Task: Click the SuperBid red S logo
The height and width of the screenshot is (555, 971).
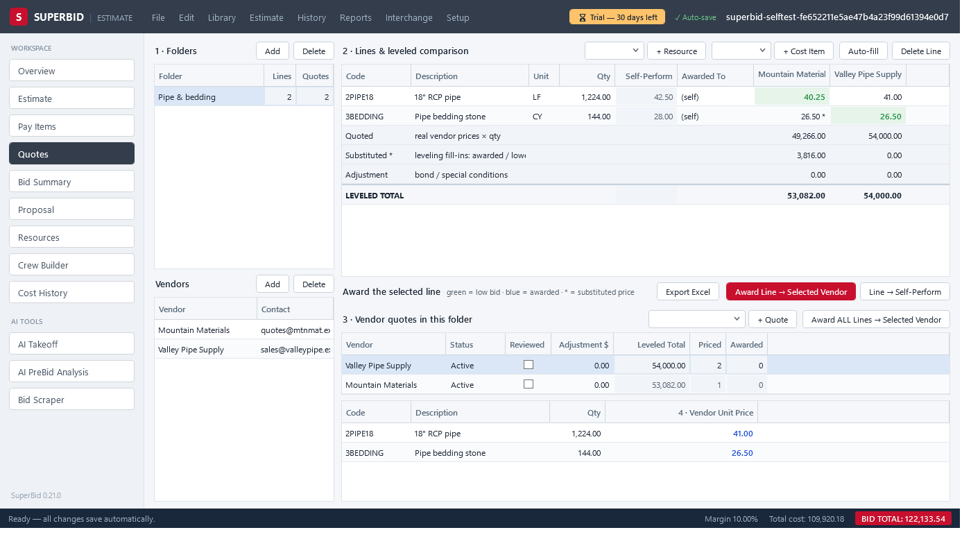Action: 19,17
